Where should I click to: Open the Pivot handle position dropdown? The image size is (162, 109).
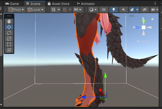tap(16, 10)
